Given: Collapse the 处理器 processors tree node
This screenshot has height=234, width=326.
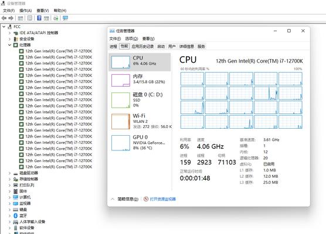Looking at the screenshot, I should pyautogui.click(x=9, y=45).
